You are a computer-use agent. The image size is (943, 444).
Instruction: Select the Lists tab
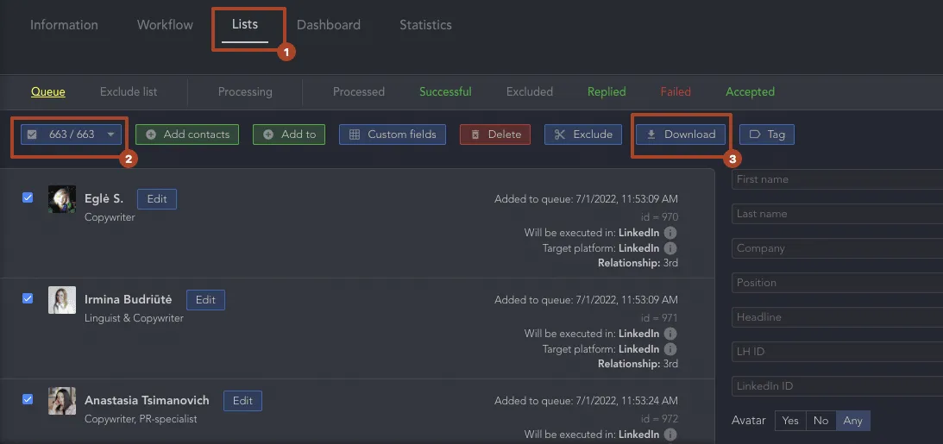[x=245, y=25]
